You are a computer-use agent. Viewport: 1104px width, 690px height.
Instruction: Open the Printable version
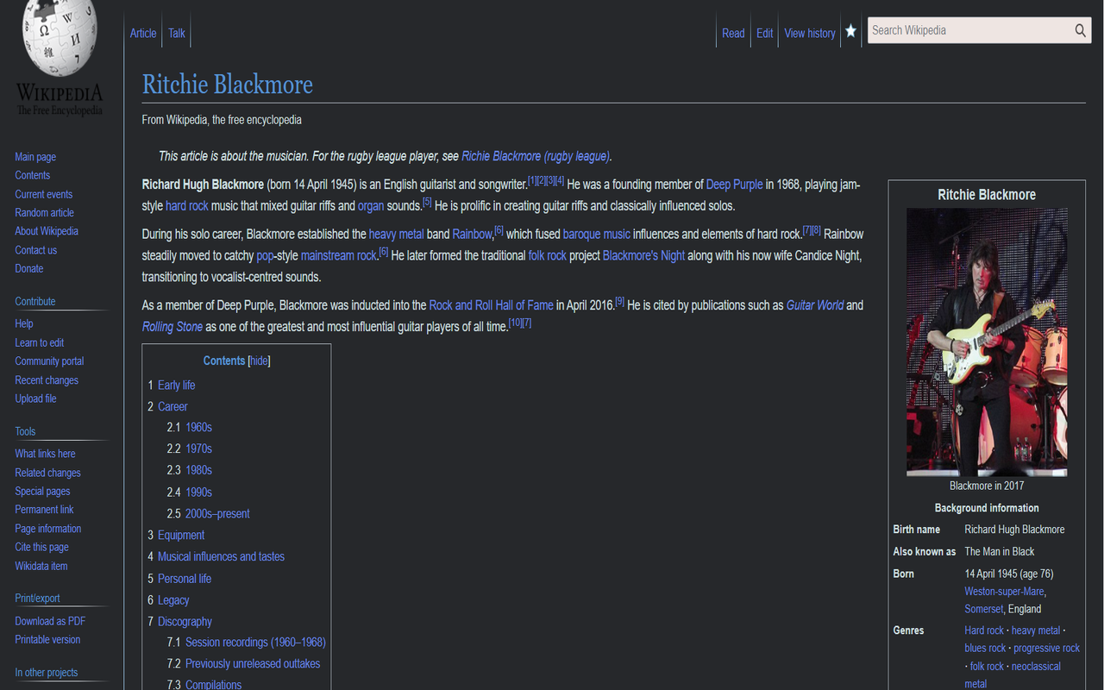(47, 639)
